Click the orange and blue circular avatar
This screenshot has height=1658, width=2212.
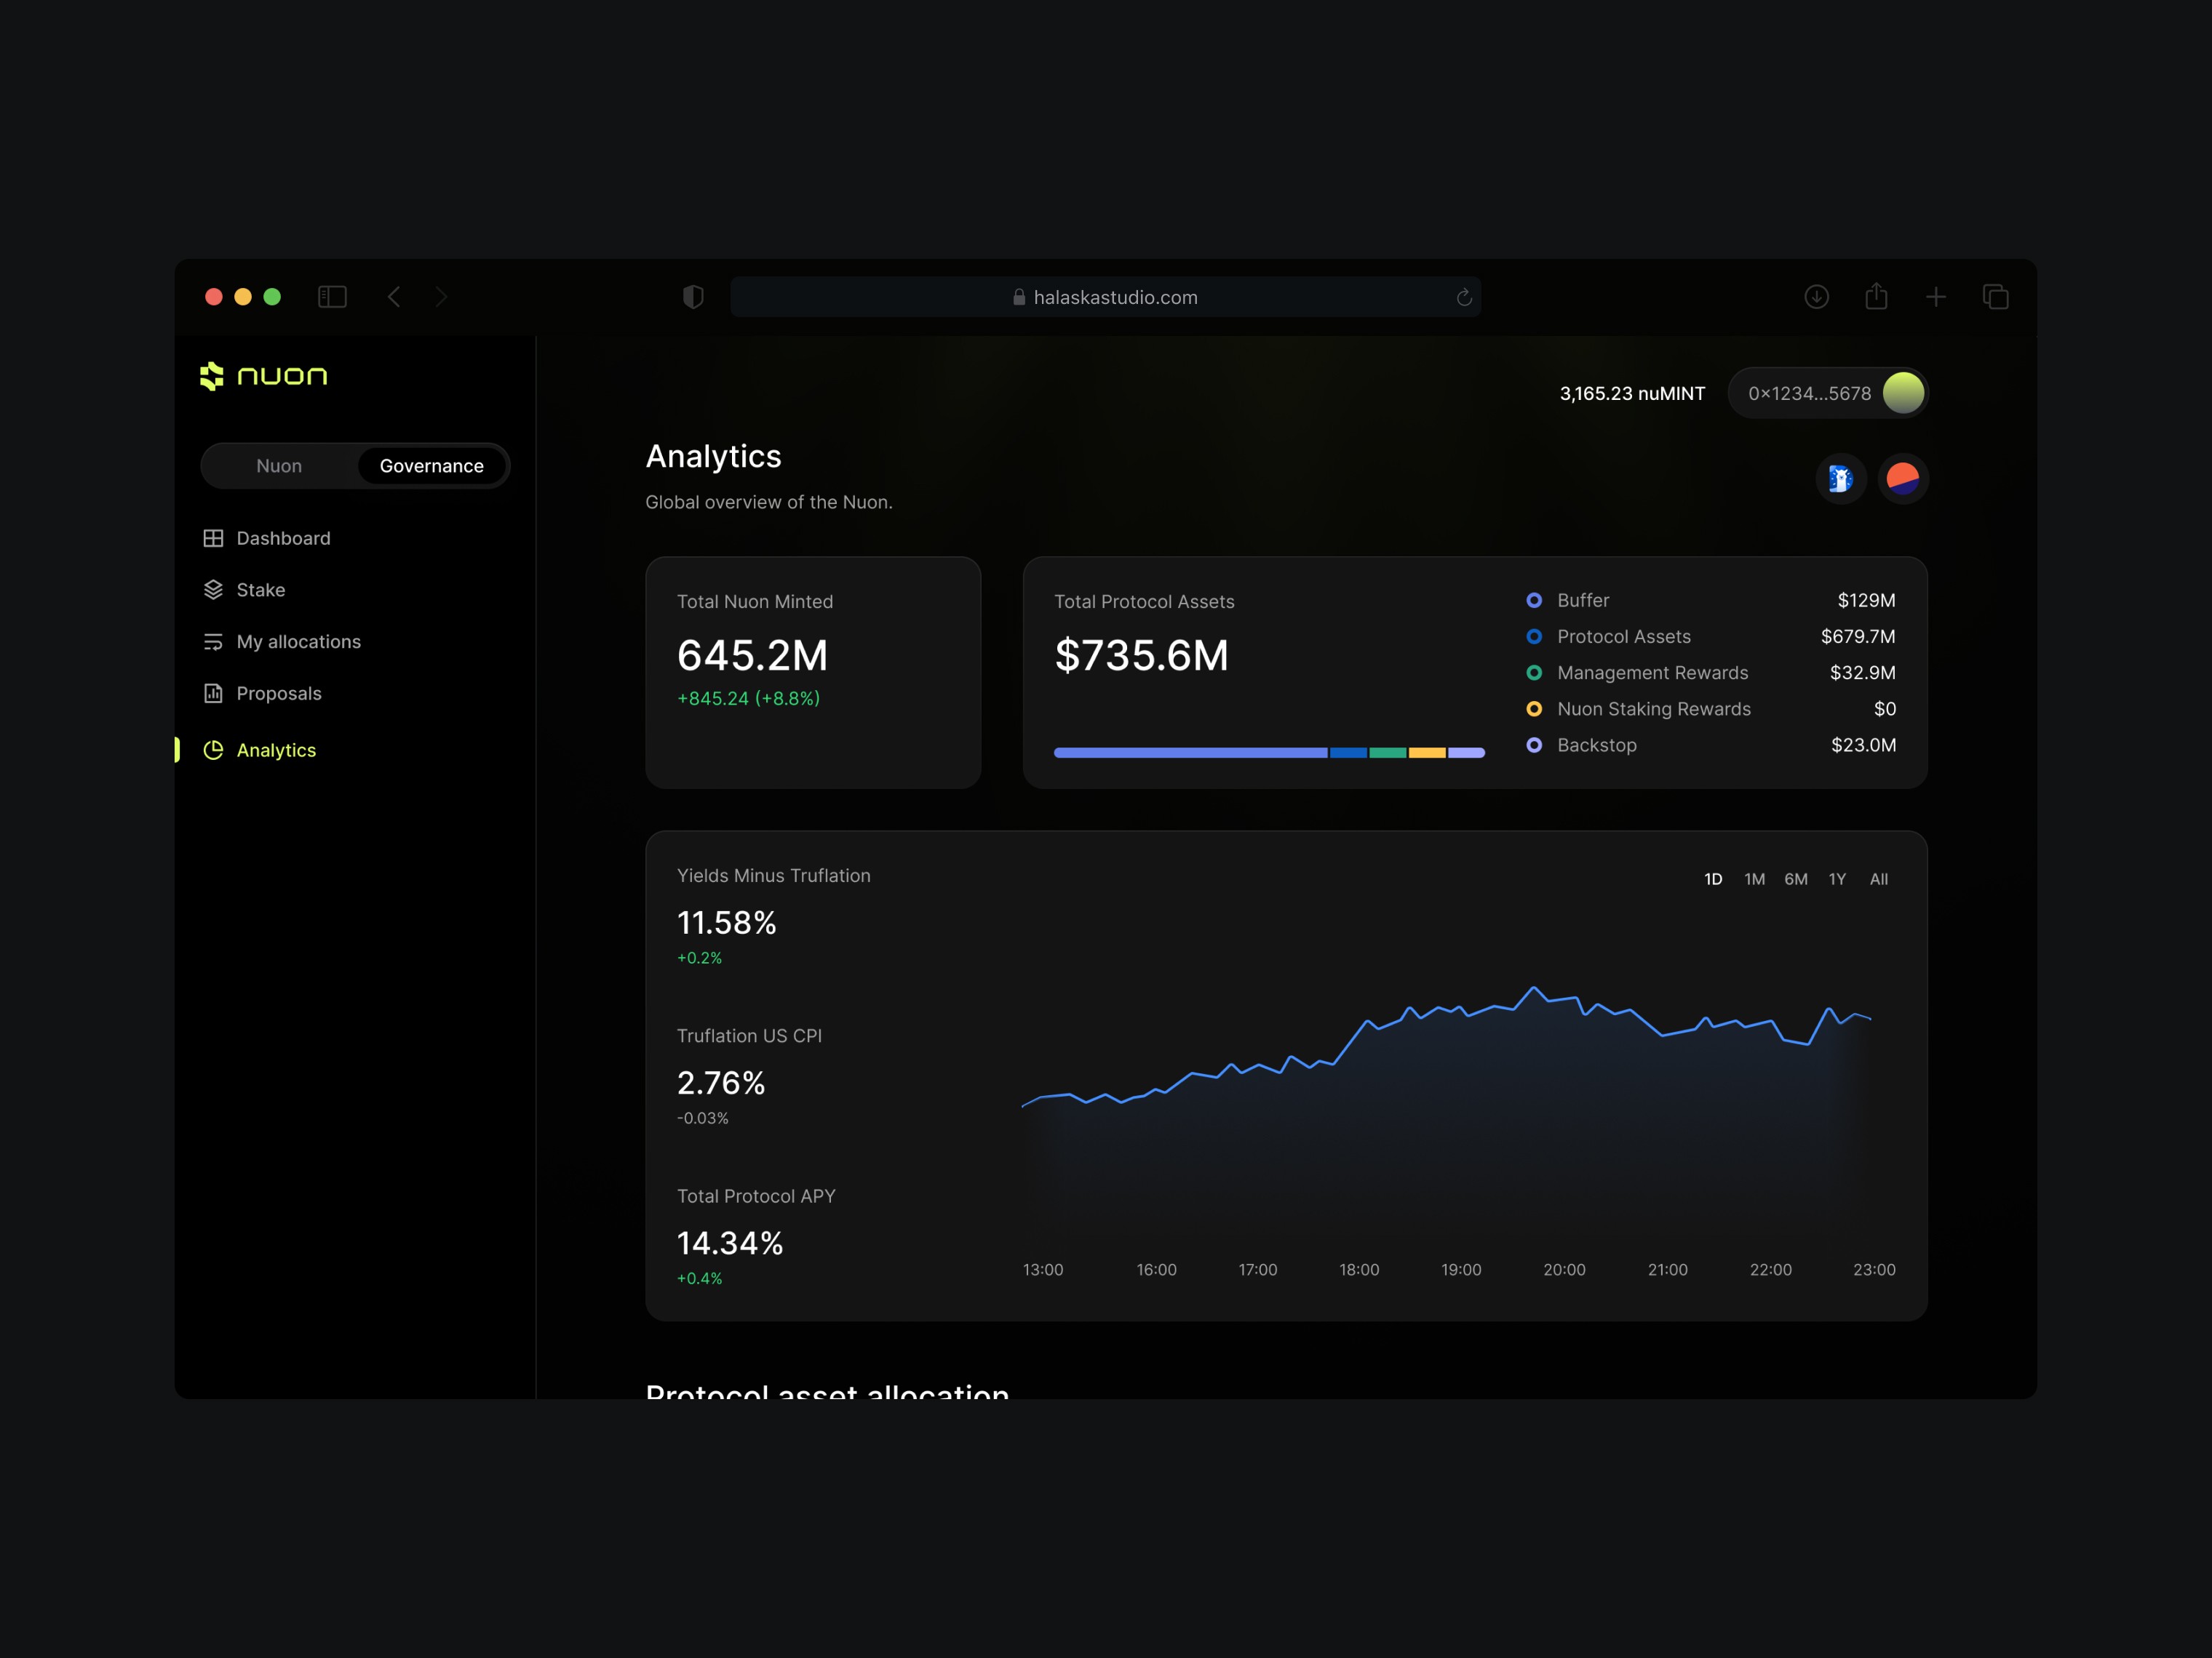pos(1902,478)
